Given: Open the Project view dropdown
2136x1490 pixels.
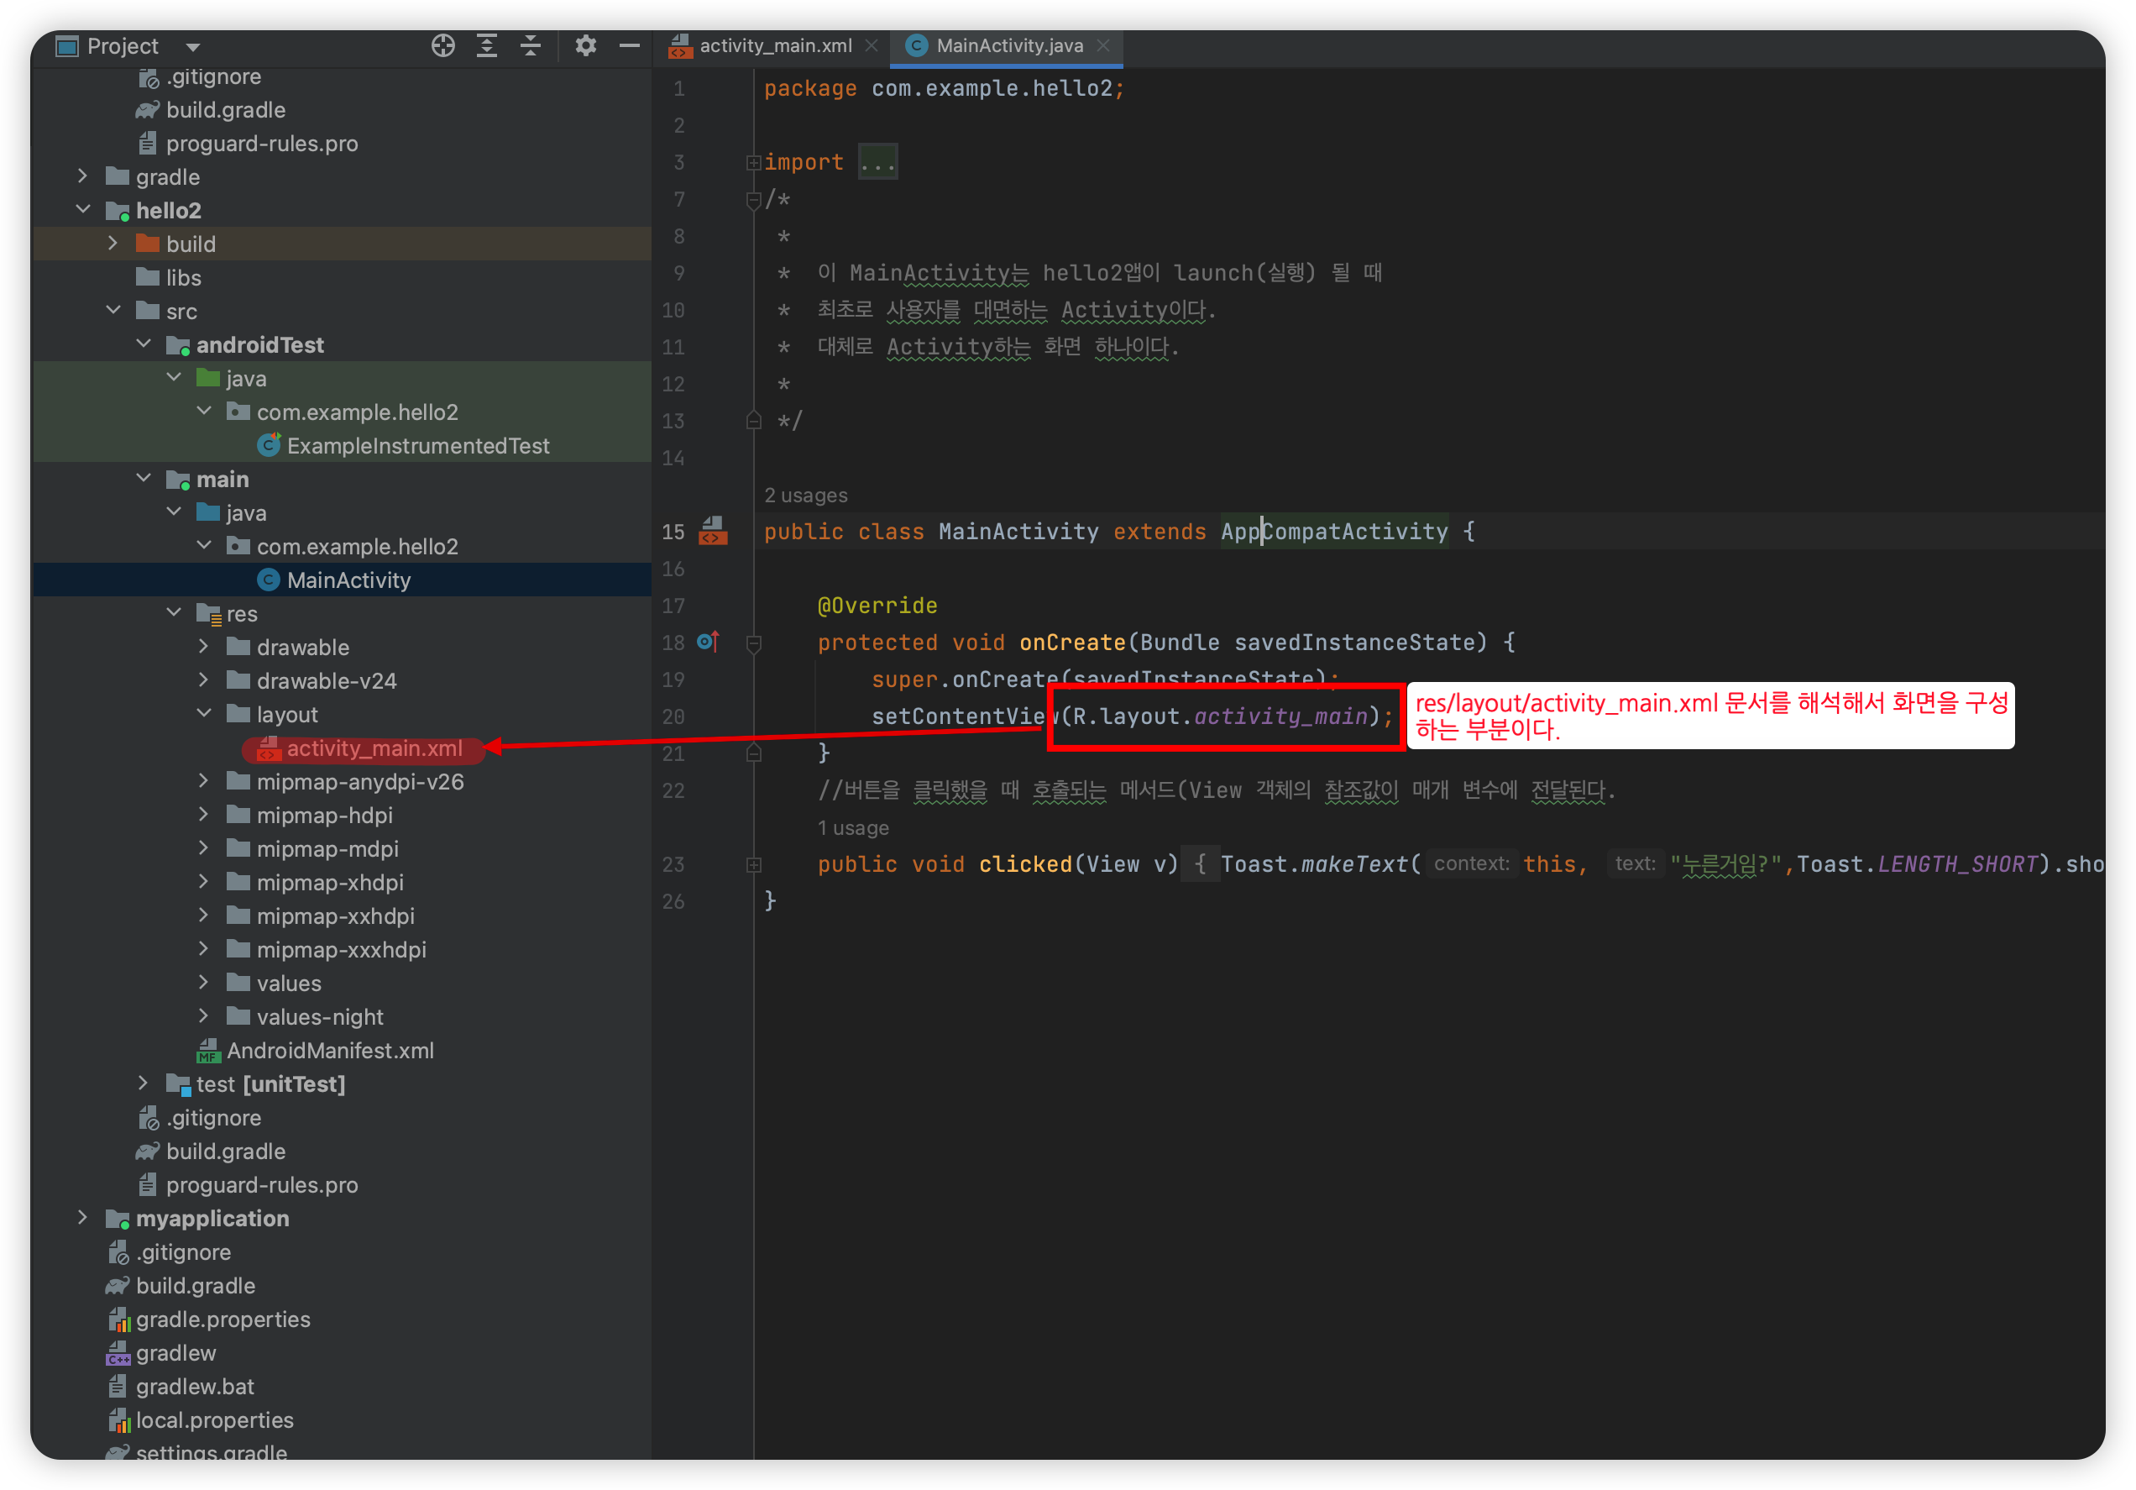Looking at the screenshot, I should pos(192,46).
